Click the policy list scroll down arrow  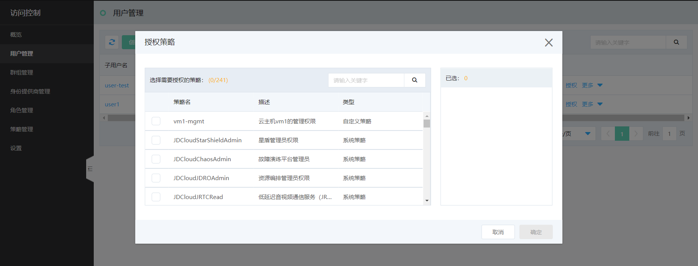point(427,201)
